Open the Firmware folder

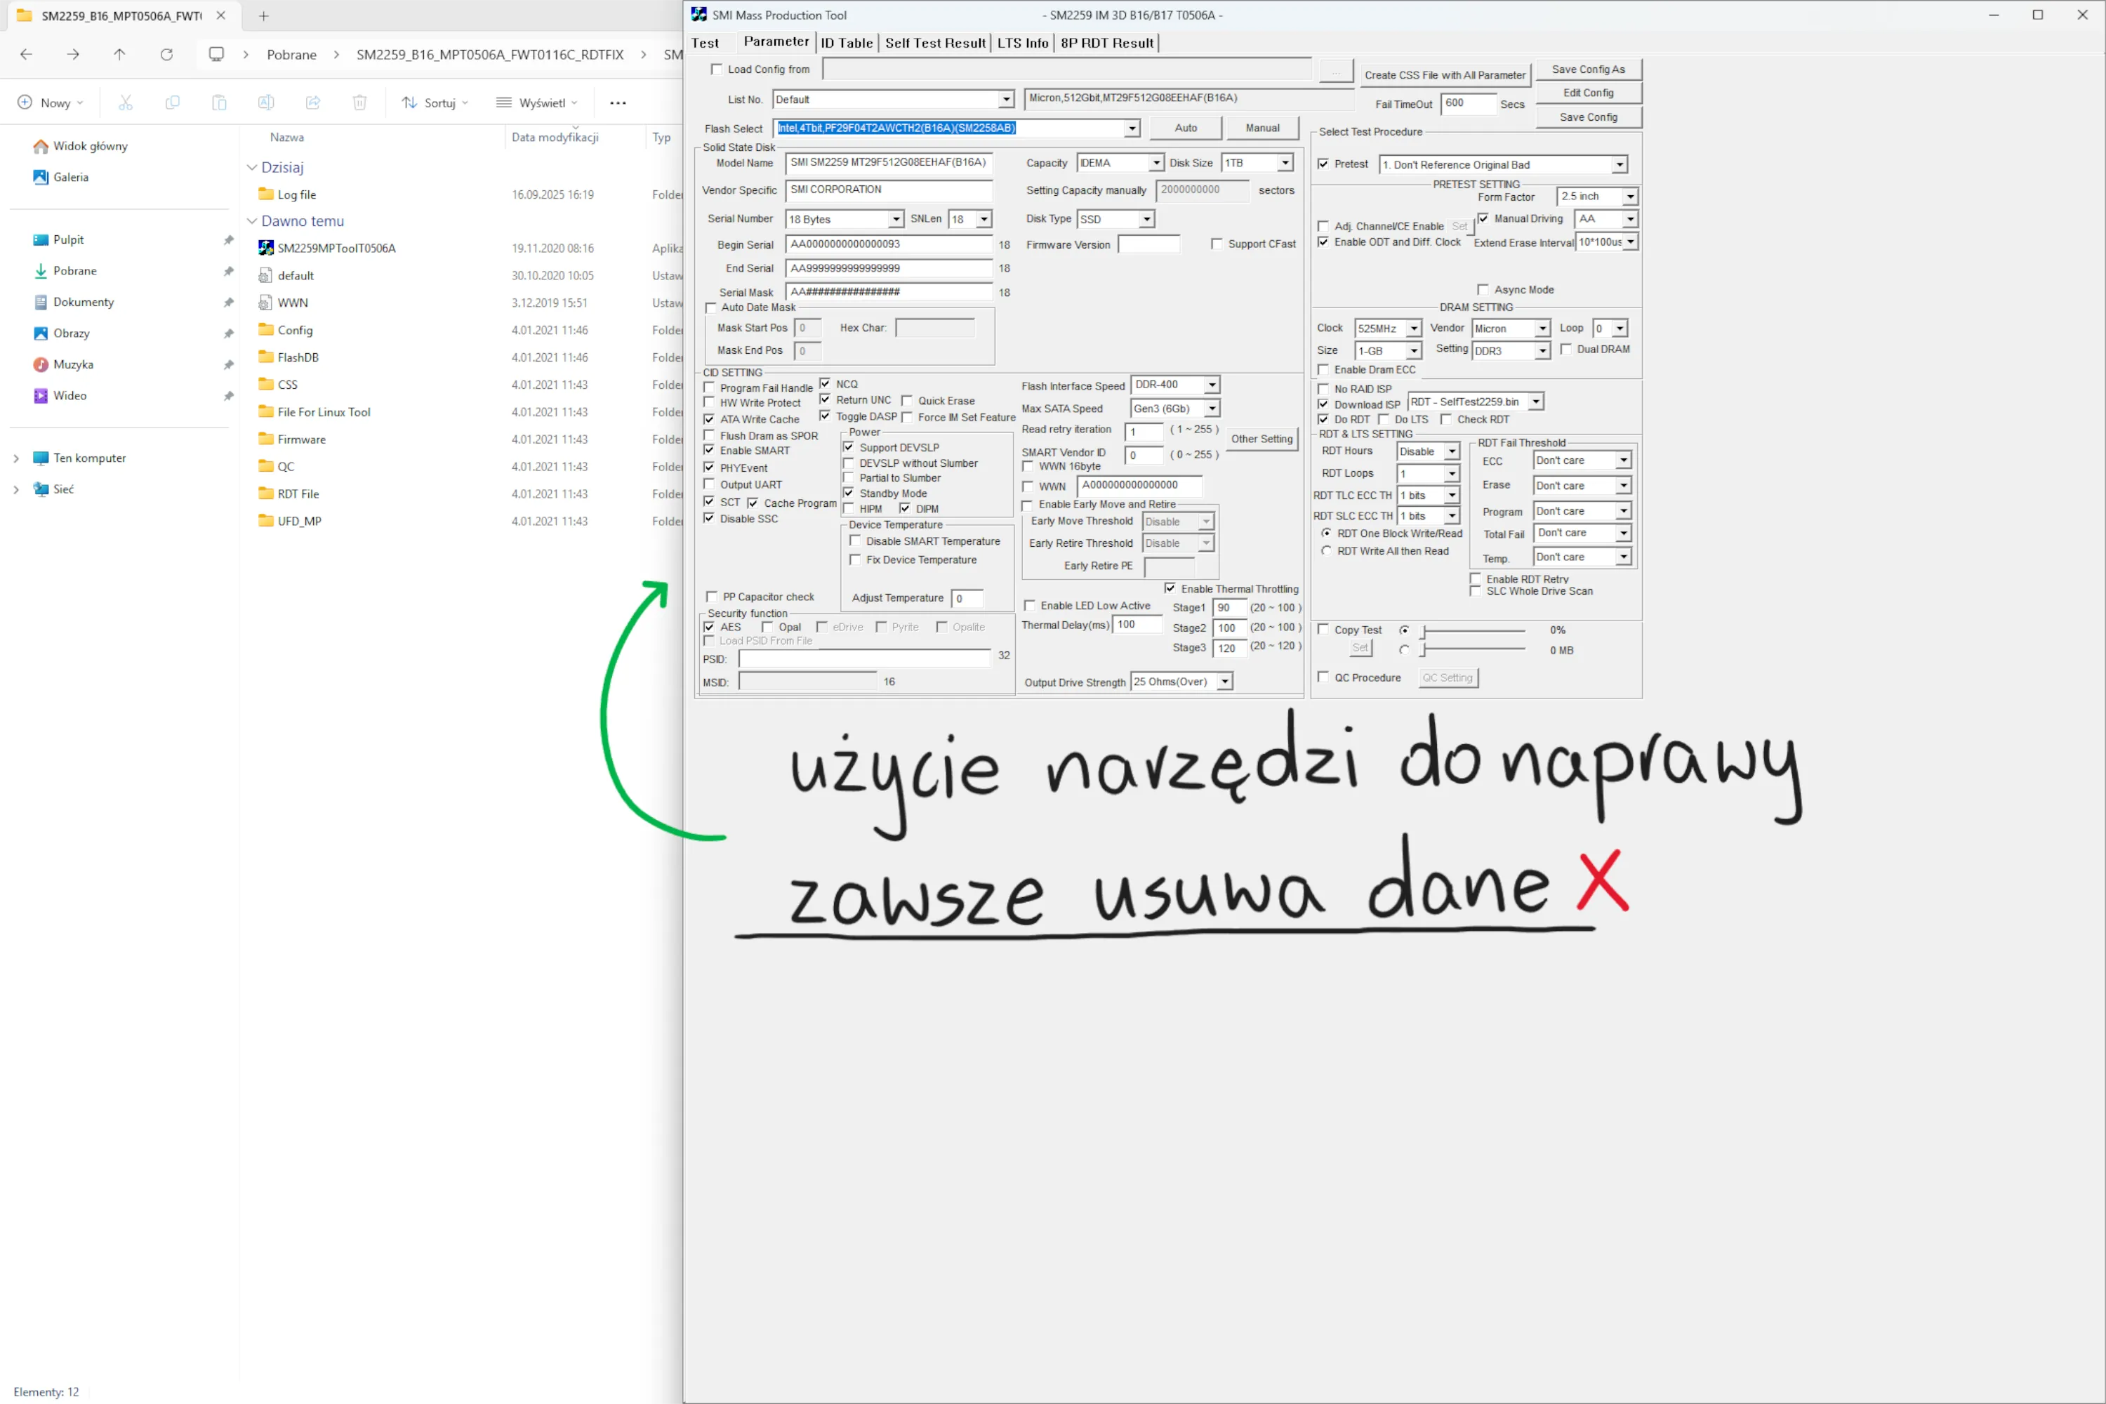pyautogui.click(x=301, y=439)
